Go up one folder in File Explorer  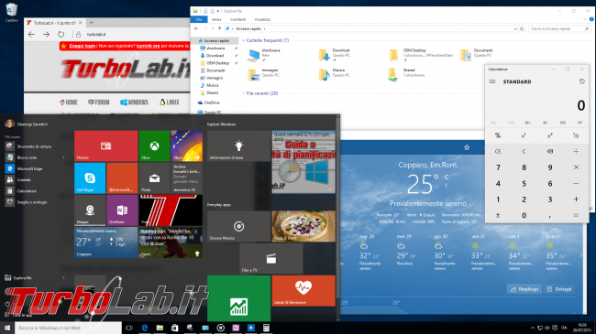219,28
